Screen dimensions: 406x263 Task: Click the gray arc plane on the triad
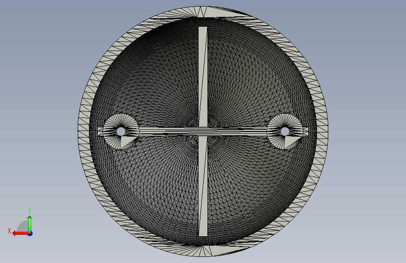23,226
